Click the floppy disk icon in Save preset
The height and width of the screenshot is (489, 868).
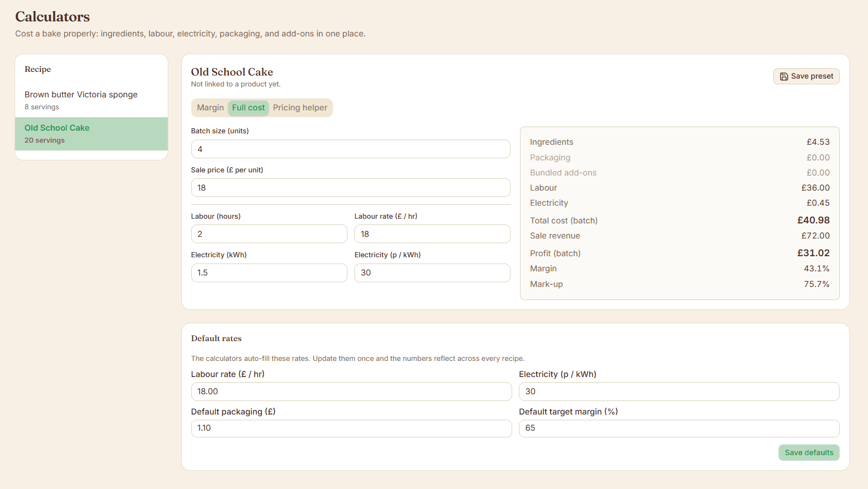(784, 77)
